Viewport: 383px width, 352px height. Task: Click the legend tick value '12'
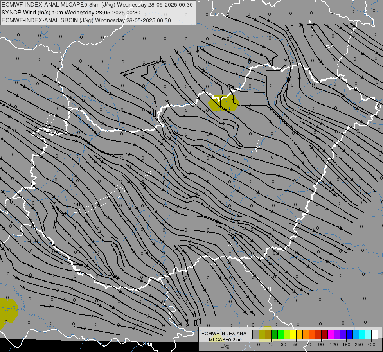271,345
